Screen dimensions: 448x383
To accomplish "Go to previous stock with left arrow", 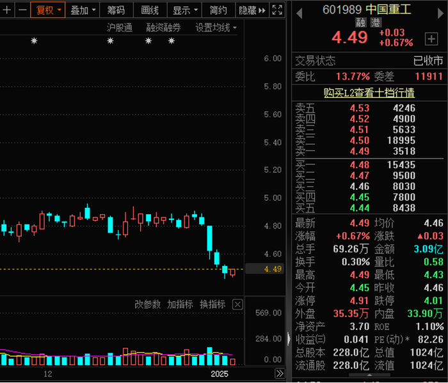I will click(299, 13).
